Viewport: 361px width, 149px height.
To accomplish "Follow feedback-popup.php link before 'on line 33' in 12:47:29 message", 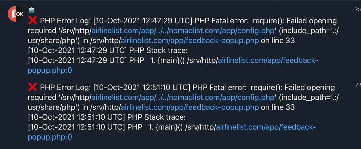I will [x=190, y=41].
